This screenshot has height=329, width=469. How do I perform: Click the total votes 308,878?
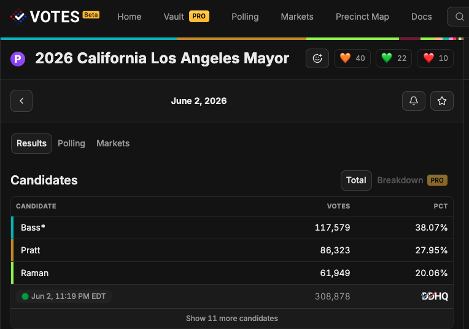pyautogui.click(x=332, y=296)
